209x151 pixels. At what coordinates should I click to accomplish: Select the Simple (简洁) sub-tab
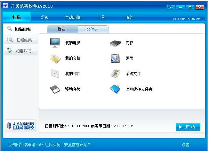pos(62,30)
